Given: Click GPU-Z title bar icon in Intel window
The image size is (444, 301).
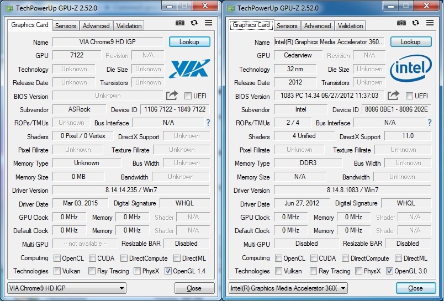Looking at the screenshot, I should point(231,8).
